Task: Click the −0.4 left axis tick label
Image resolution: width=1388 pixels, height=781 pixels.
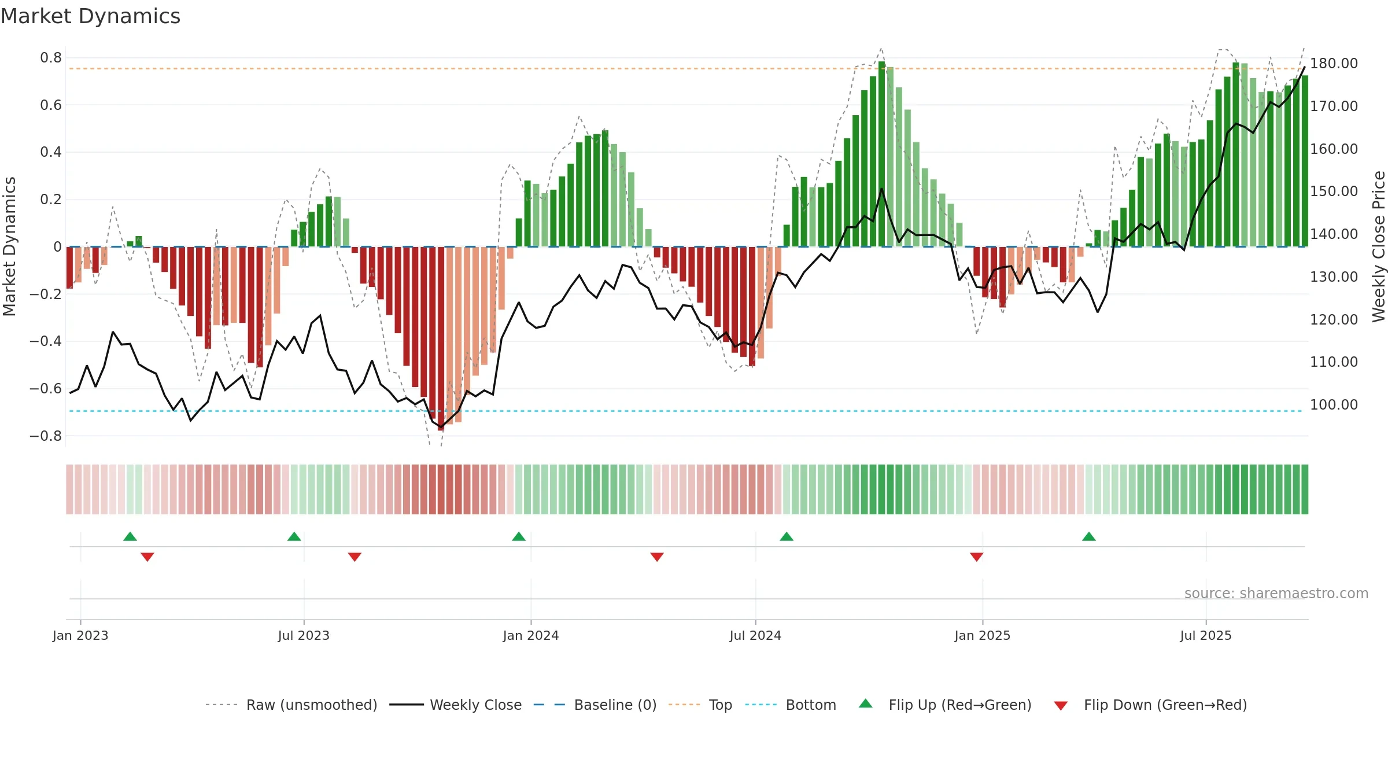Action: (46, 341)
